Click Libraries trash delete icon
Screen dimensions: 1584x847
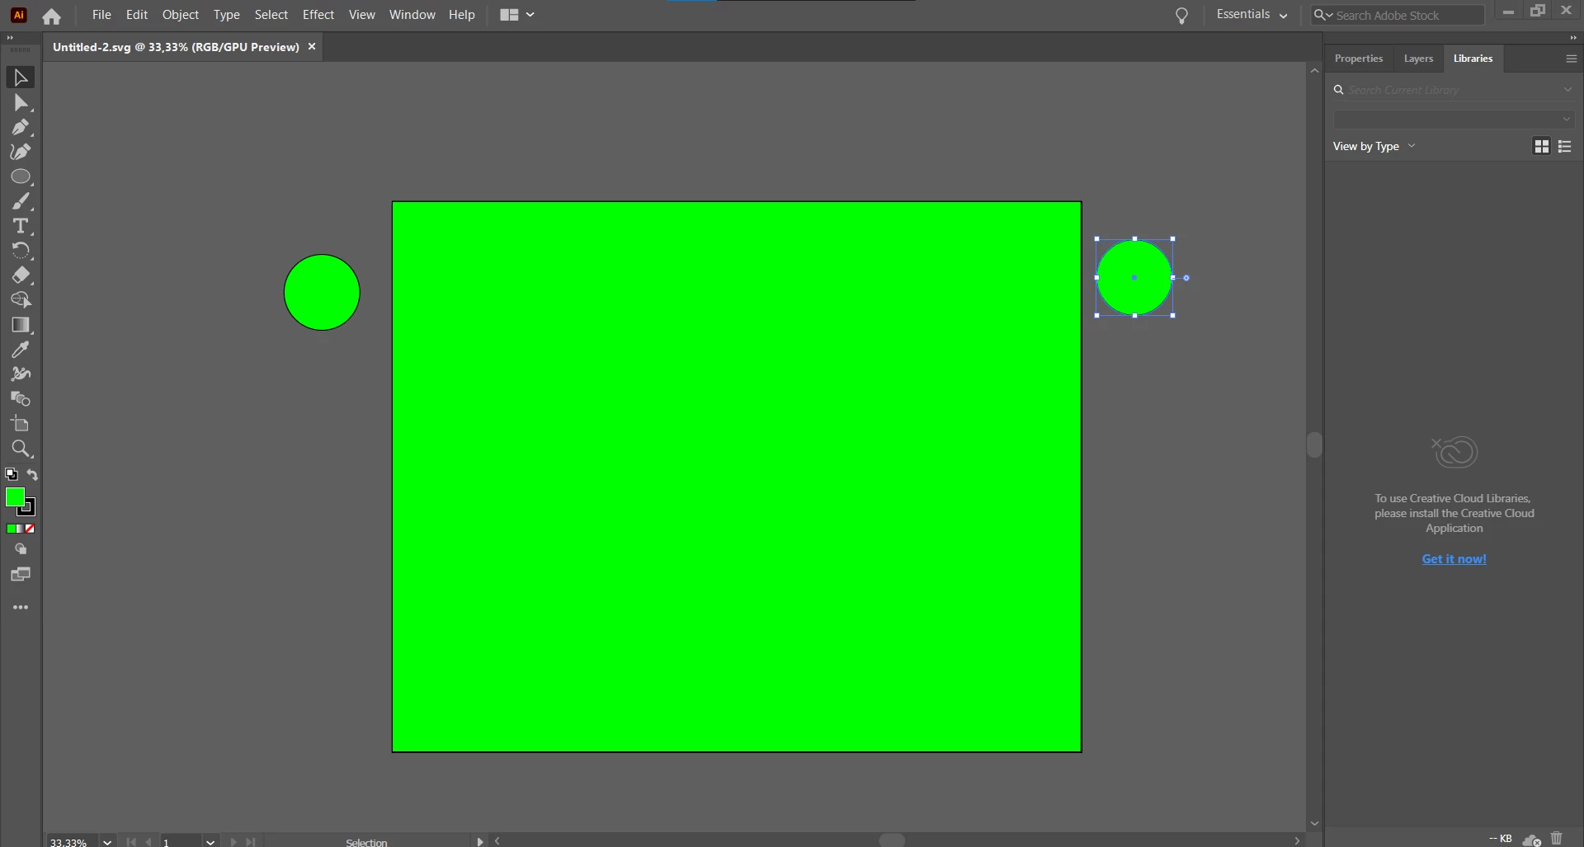(x=1557, y=838)
